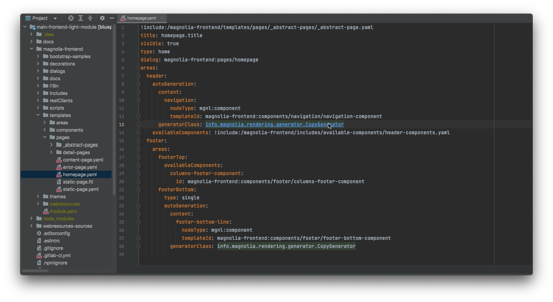Screen dimensions: 553x302
Task: Click the horizontal scrollbar below the project tree
Action: pyautogui.click(x=35, y=270)
